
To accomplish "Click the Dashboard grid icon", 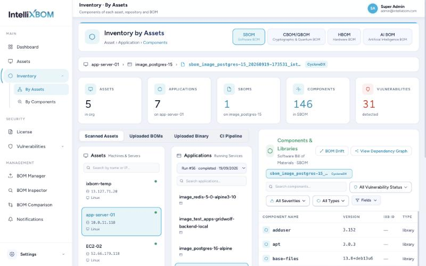I will 10,47.
